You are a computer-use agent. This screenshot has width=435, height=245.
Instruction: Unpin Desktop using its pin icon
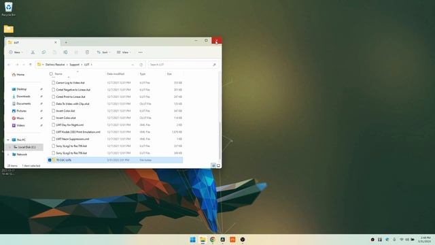click(41, 89)
